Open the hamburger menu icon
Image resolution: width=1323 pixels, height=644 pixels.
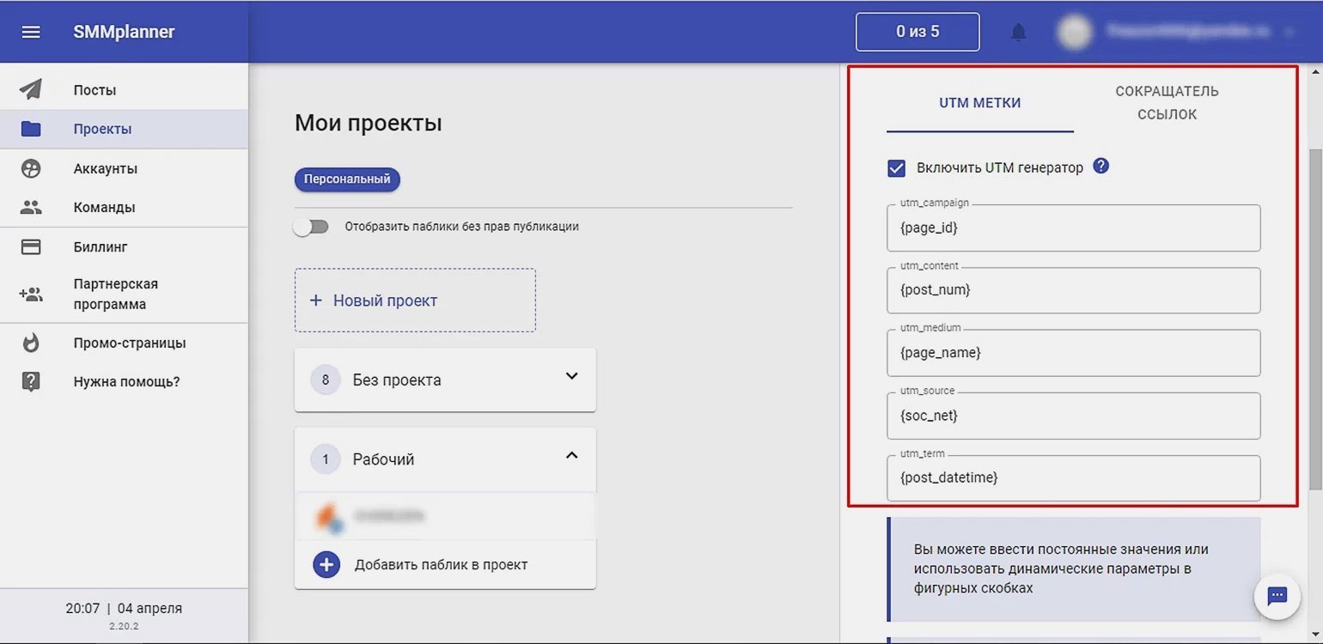31,32
